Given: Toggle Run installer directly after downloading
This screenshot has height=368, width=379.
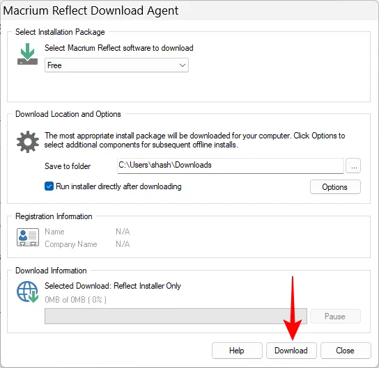Looking at the screenshot, I should coord(49,186).
